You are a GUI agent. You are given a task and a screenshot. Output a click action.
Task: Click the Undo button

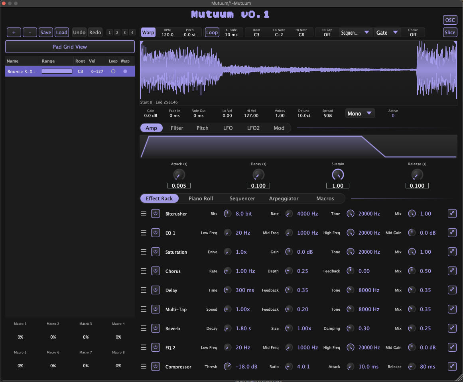(79, 32)
